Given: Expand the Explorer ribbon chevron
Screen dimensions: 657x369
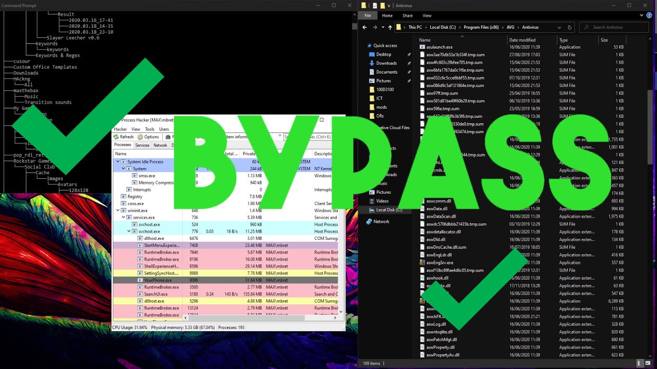Looking at the screenshot, I should point(642,15).
